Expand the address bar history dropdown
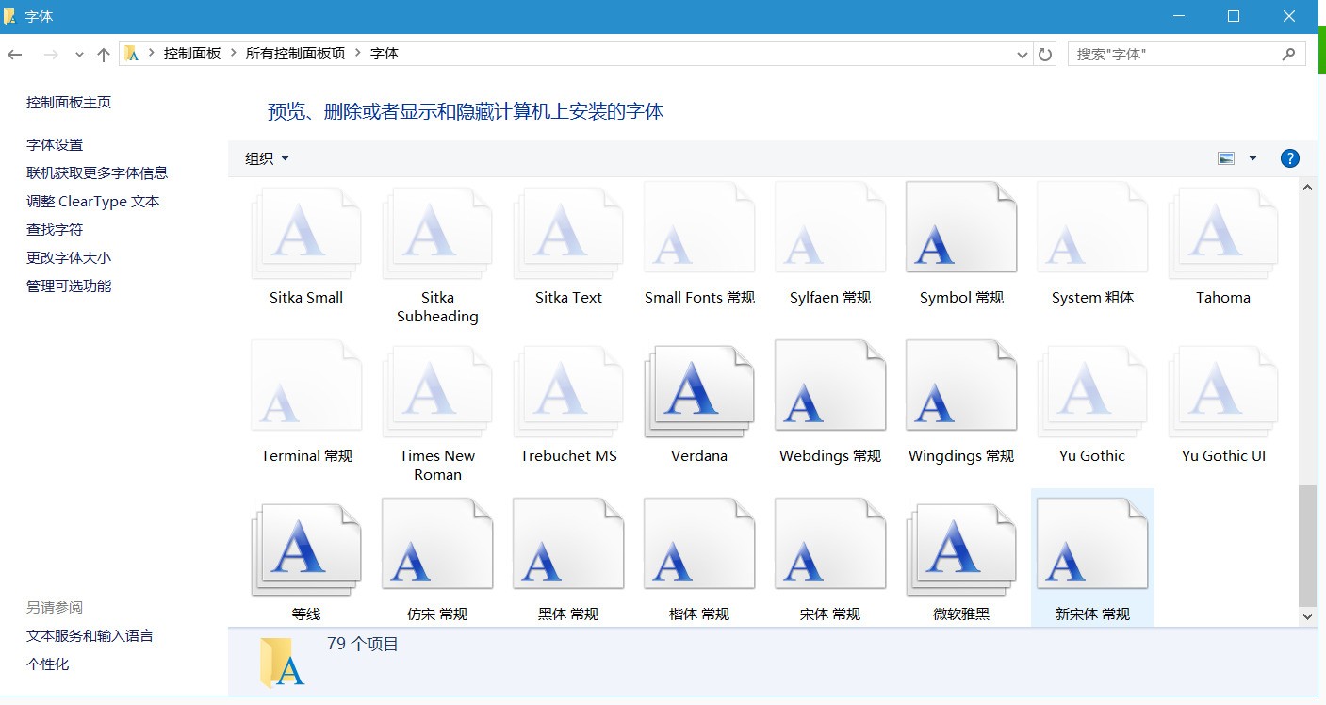 pyautogui.click(x=1023, y=55)
